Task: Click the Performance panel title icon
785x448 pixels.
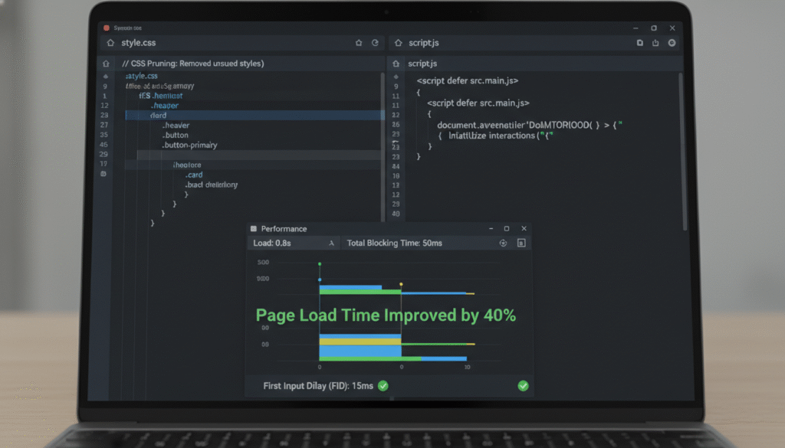Action: pyautogui.click(x=254, y=229)
